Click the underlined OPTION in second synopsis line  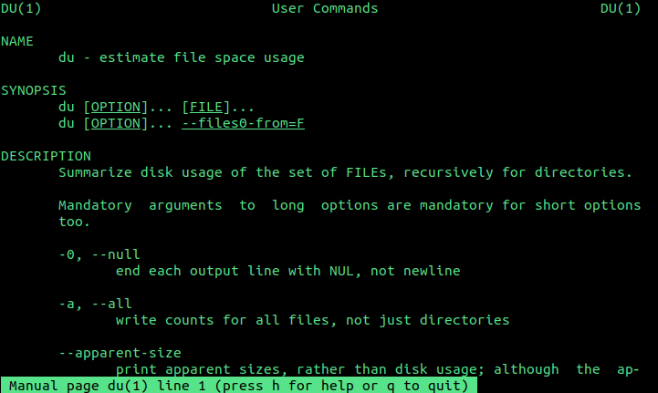[116, 123]
